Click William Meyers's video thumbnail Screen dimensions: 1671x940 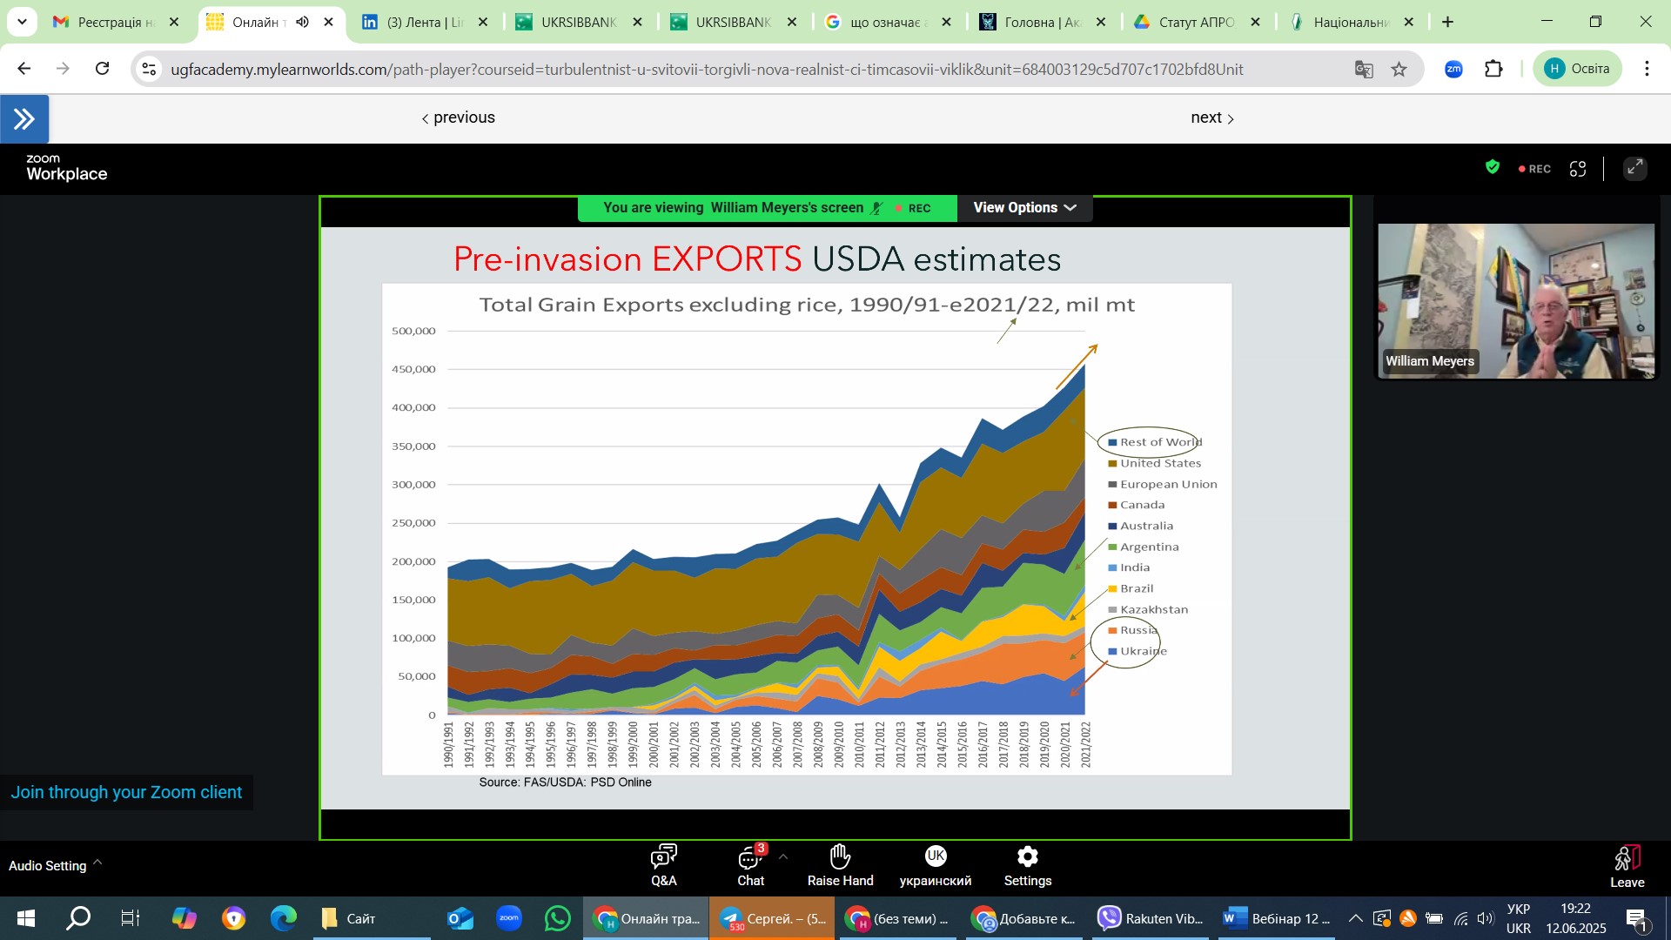(1515, 300)
